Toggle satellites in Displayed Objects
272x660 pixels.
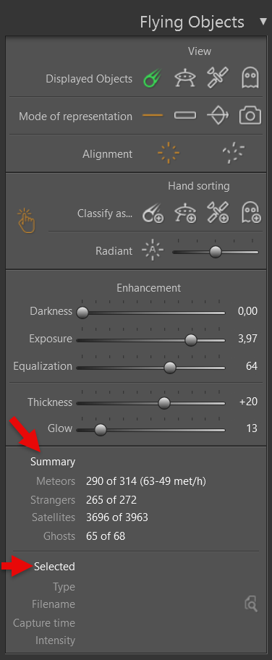click(218, 78)
